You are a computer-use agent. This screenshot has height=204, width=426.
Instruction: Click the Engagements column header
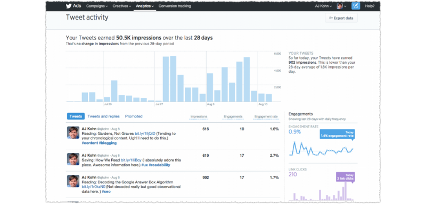233,117
